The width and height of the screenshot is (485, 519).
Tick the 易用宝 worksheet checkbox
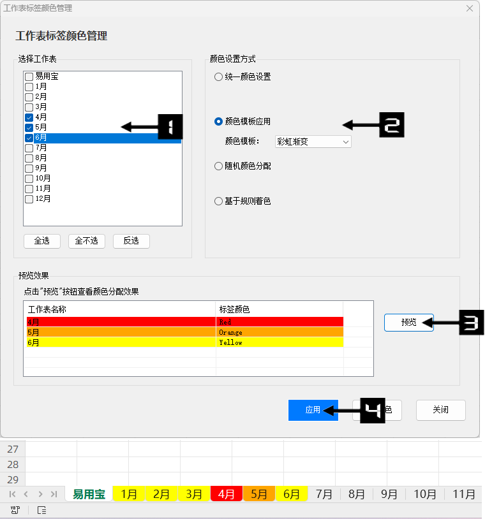(29, 77)
